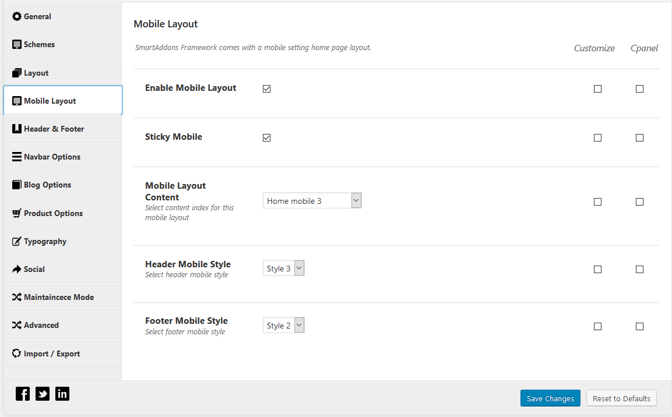This screenshot has width=672, height=417.
Task: Click the Header Mobile Style label
Action: (188, 264)
